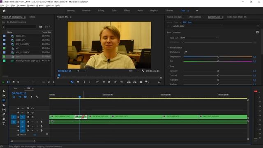
Task: Switch to the Audio workspace
Action: coord(140,10)
